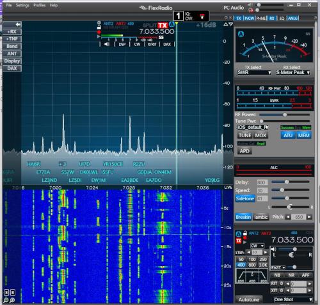Toggle the Iambic keyer button
This screenshot has height=305, width=320.
pyautogui.click(x=260, y=217)
